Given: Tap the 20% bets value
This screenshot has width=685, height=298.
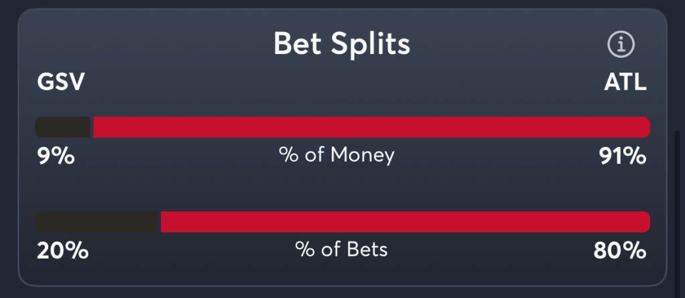Looking at the screenshot, I should coord(62,251).
